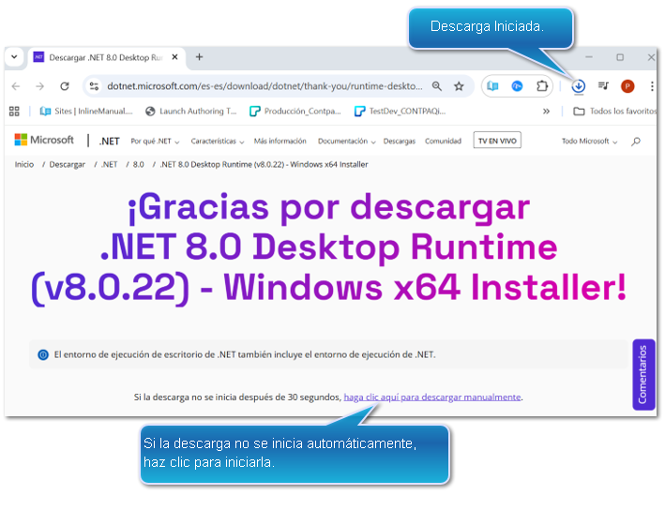This screenshot has height=525, width=665.
Task: Open the profile avatar P
Action: pyautogui.click(x=627, y=86)
